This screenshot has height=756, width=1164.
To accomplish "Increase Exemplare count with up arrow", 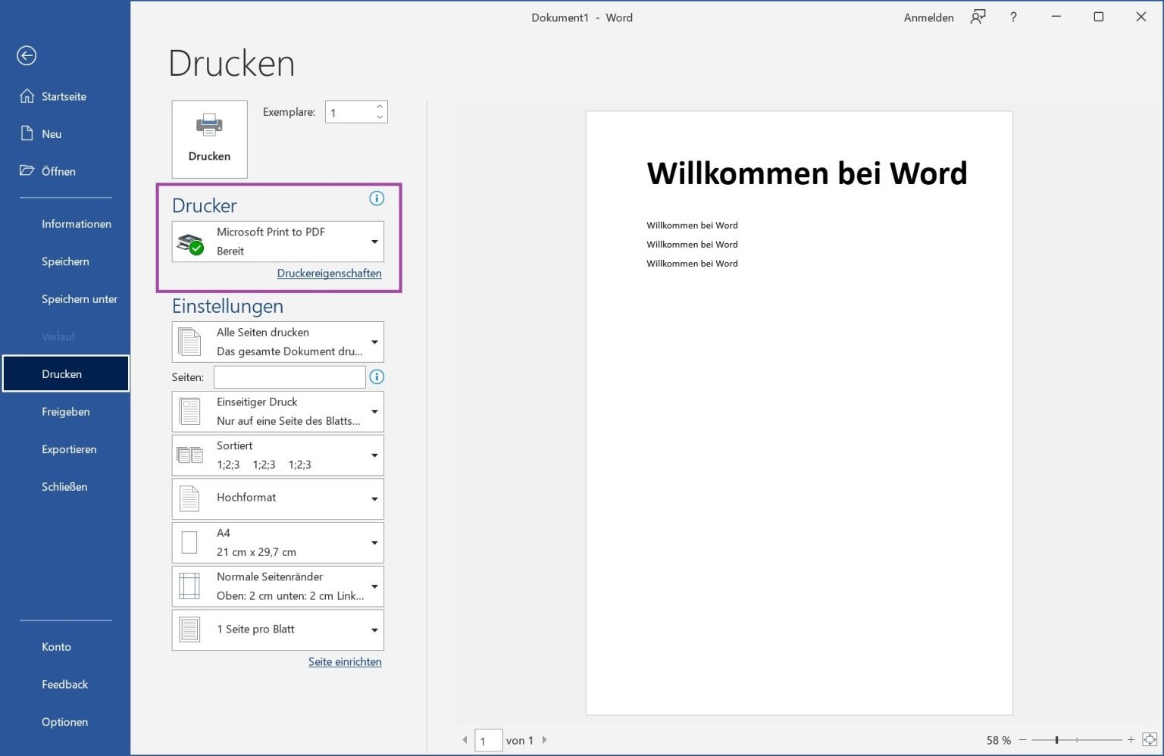I will (380, 107).
